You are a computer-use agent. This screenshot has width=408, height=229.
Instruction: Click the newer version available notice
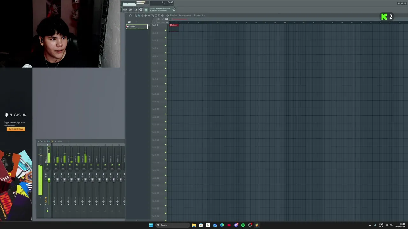pos(160,10)
